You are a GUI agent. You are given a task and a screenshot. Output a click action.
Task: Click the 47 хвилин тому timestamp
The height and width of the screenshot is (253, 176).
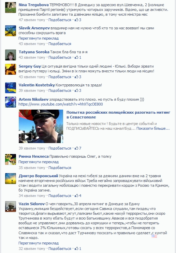[32, 20]
